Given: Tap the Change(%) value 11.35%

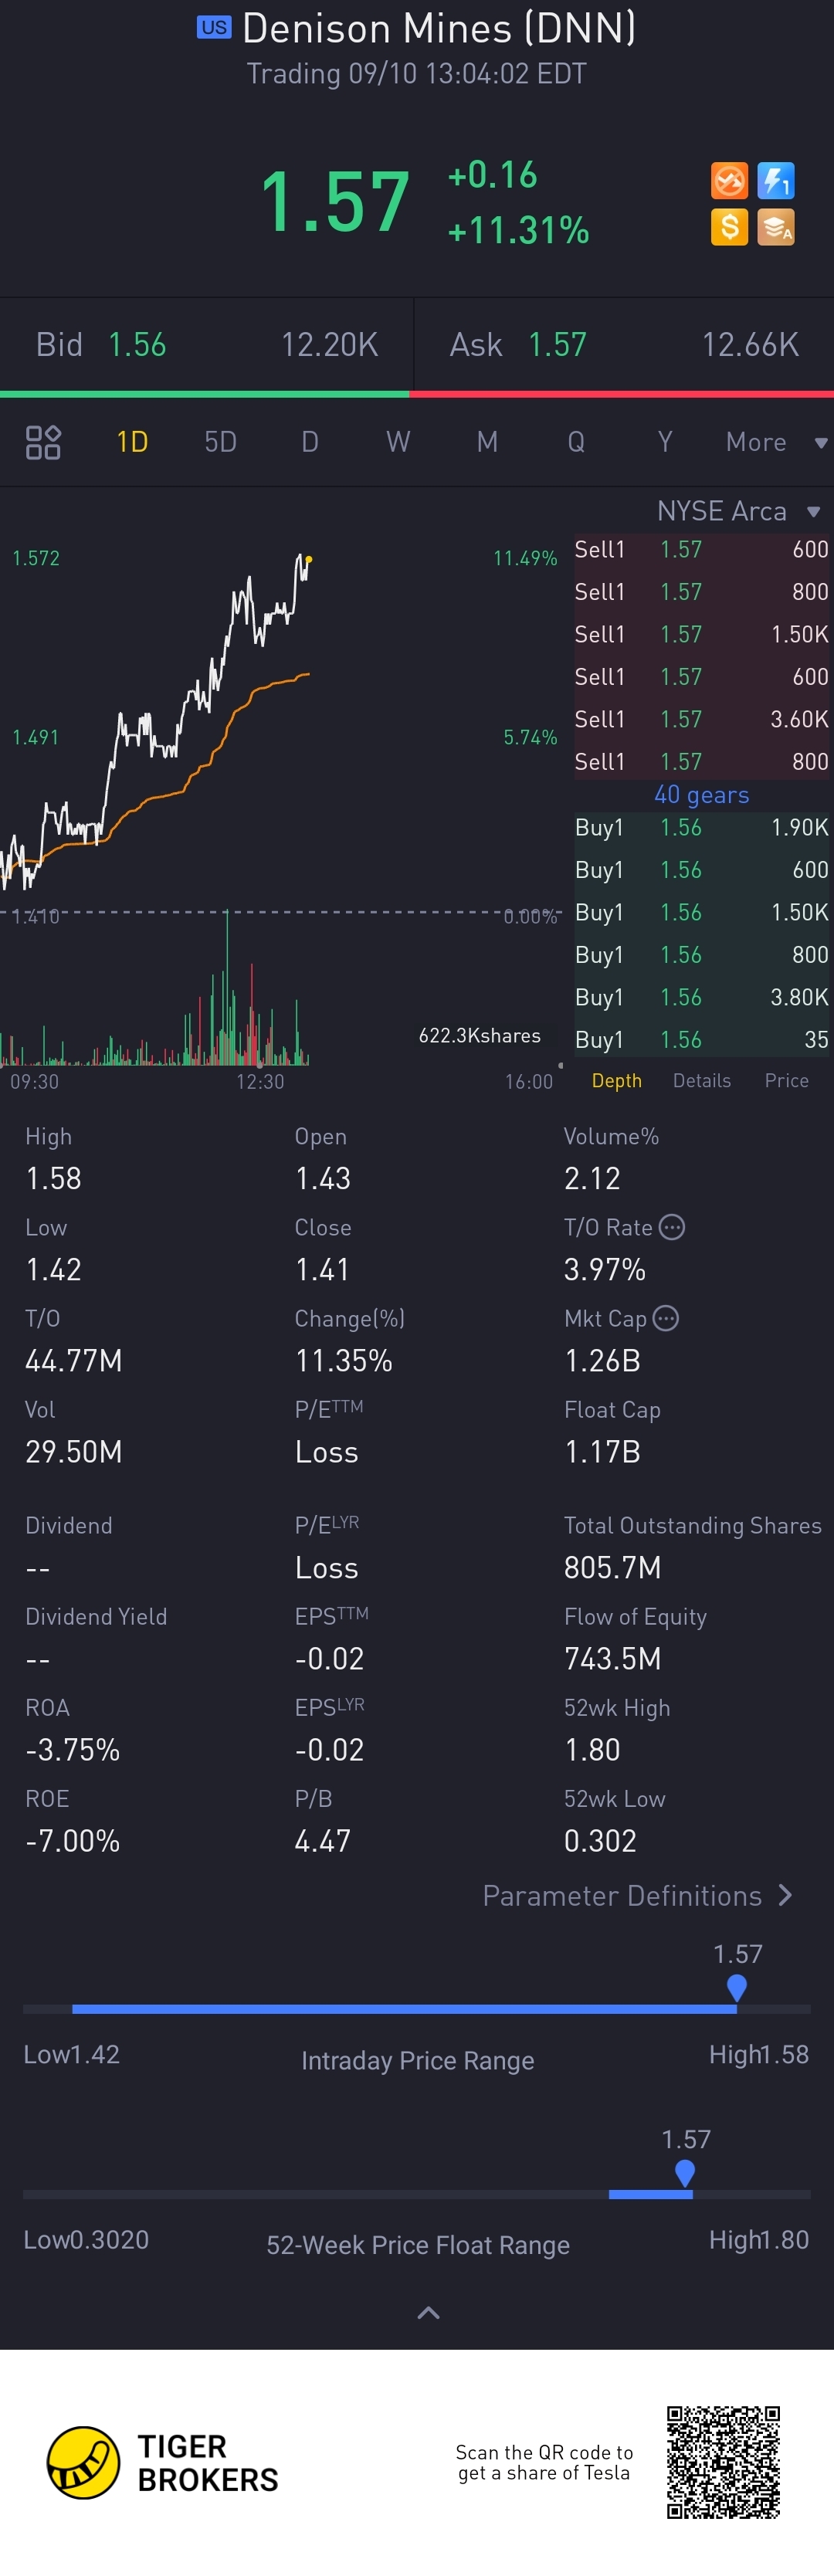Looking at the screenshot, I should (344, 1361).
